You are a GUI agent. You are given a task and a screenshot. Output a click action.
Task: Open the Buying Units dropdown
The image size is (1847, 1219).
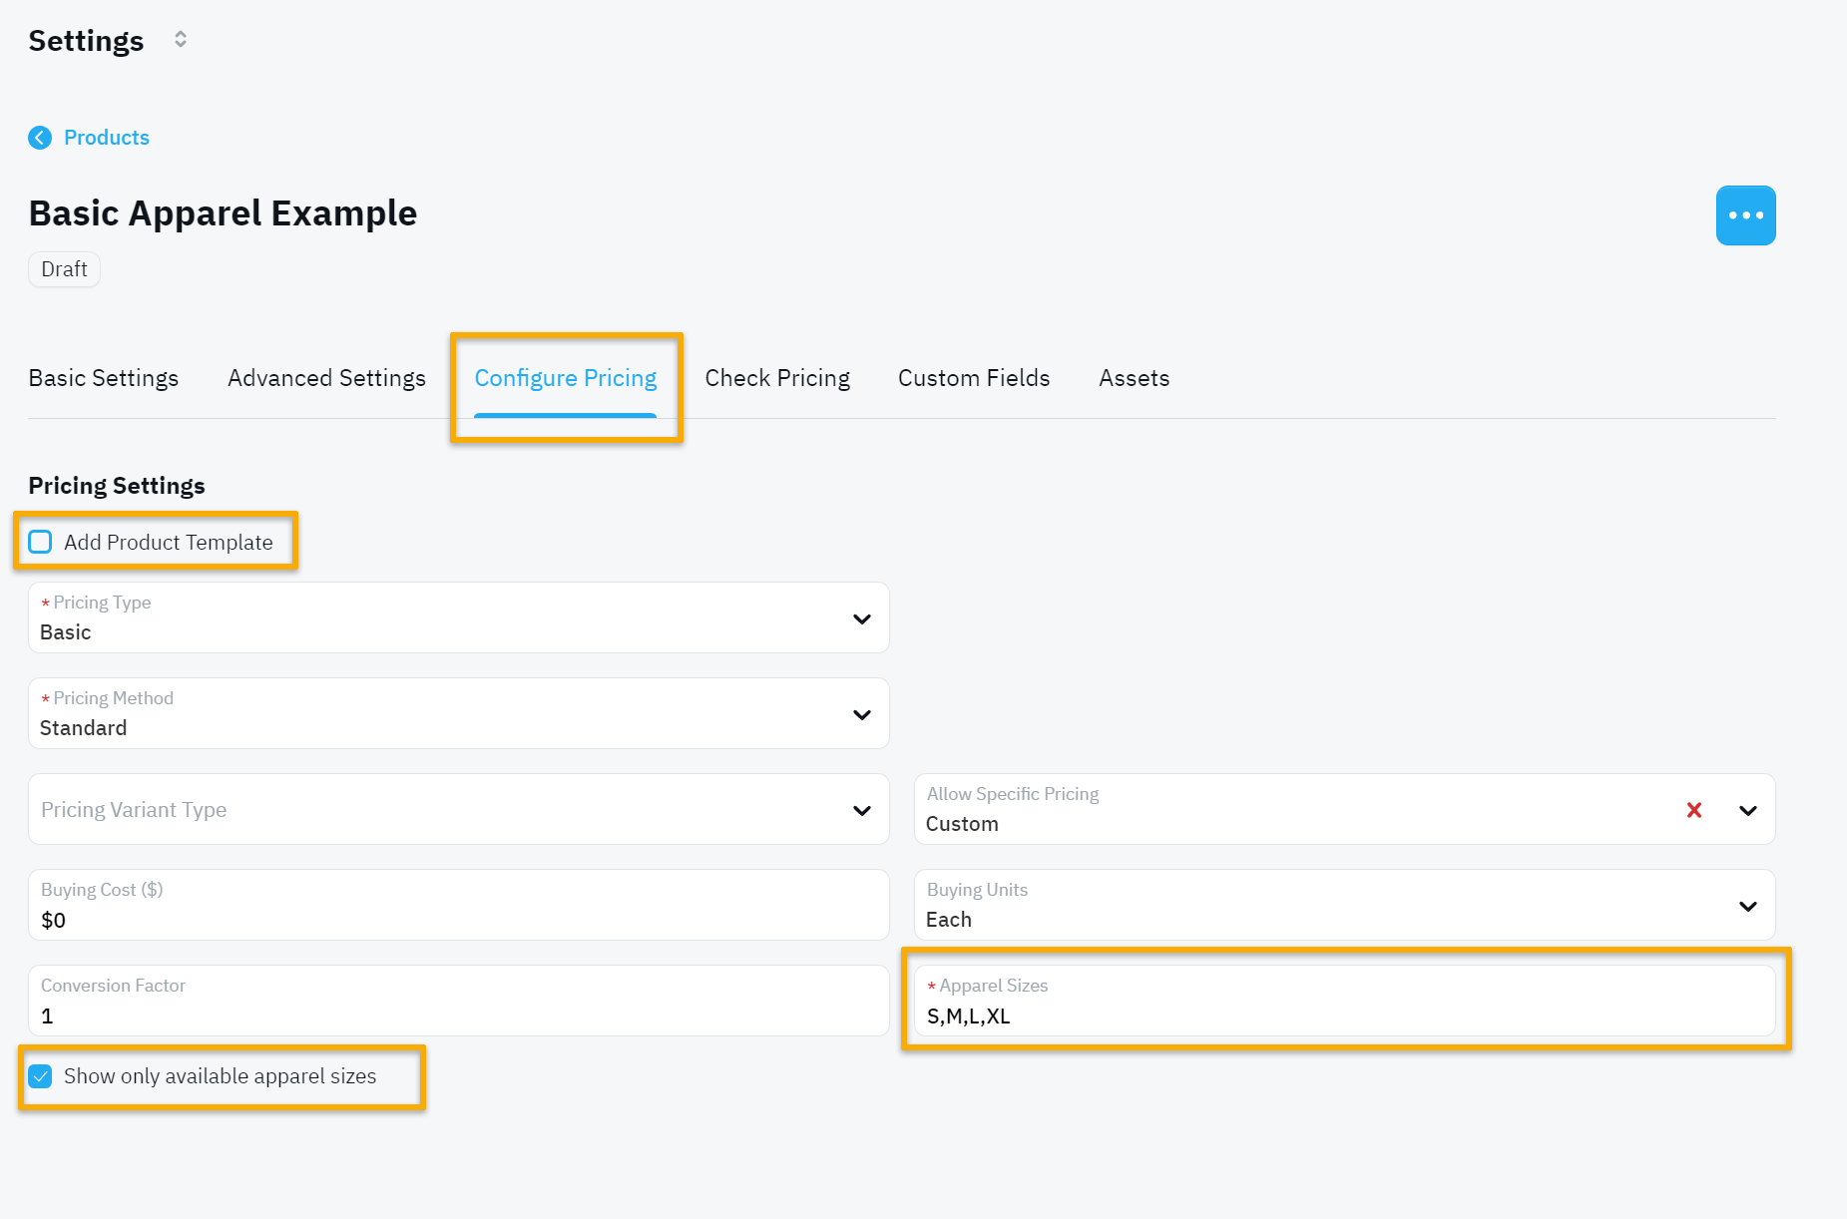tap(1344, 905)
